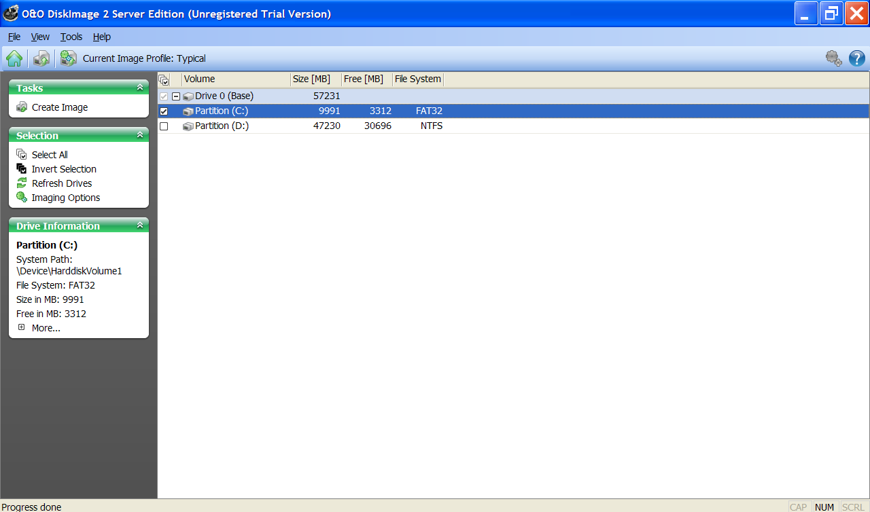Click the Create Image task icon
The height and width of the screenshot is (512, 870).
(x=22, y=107)
